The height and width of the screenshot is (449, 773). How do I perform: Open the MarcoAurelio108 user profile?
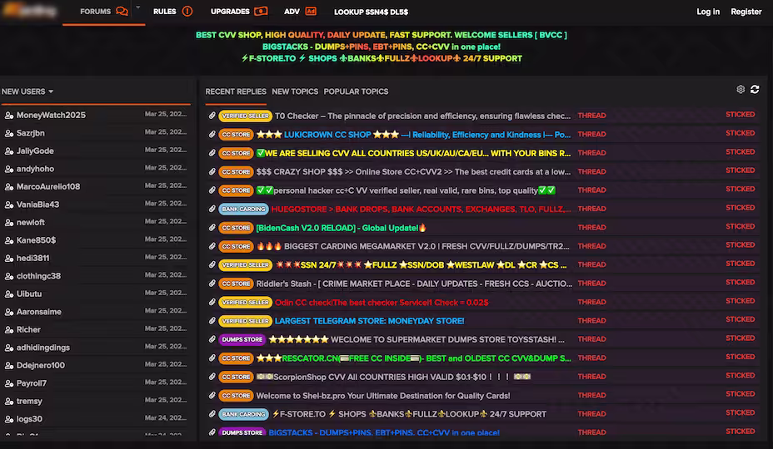[48, 187]
